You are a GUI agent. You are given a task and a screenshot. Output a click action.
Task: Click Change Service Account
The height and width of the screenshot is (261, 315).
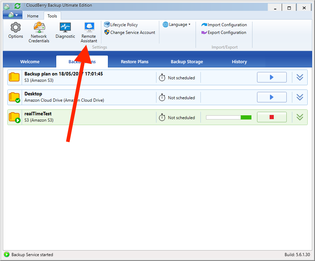coord(130,32)
